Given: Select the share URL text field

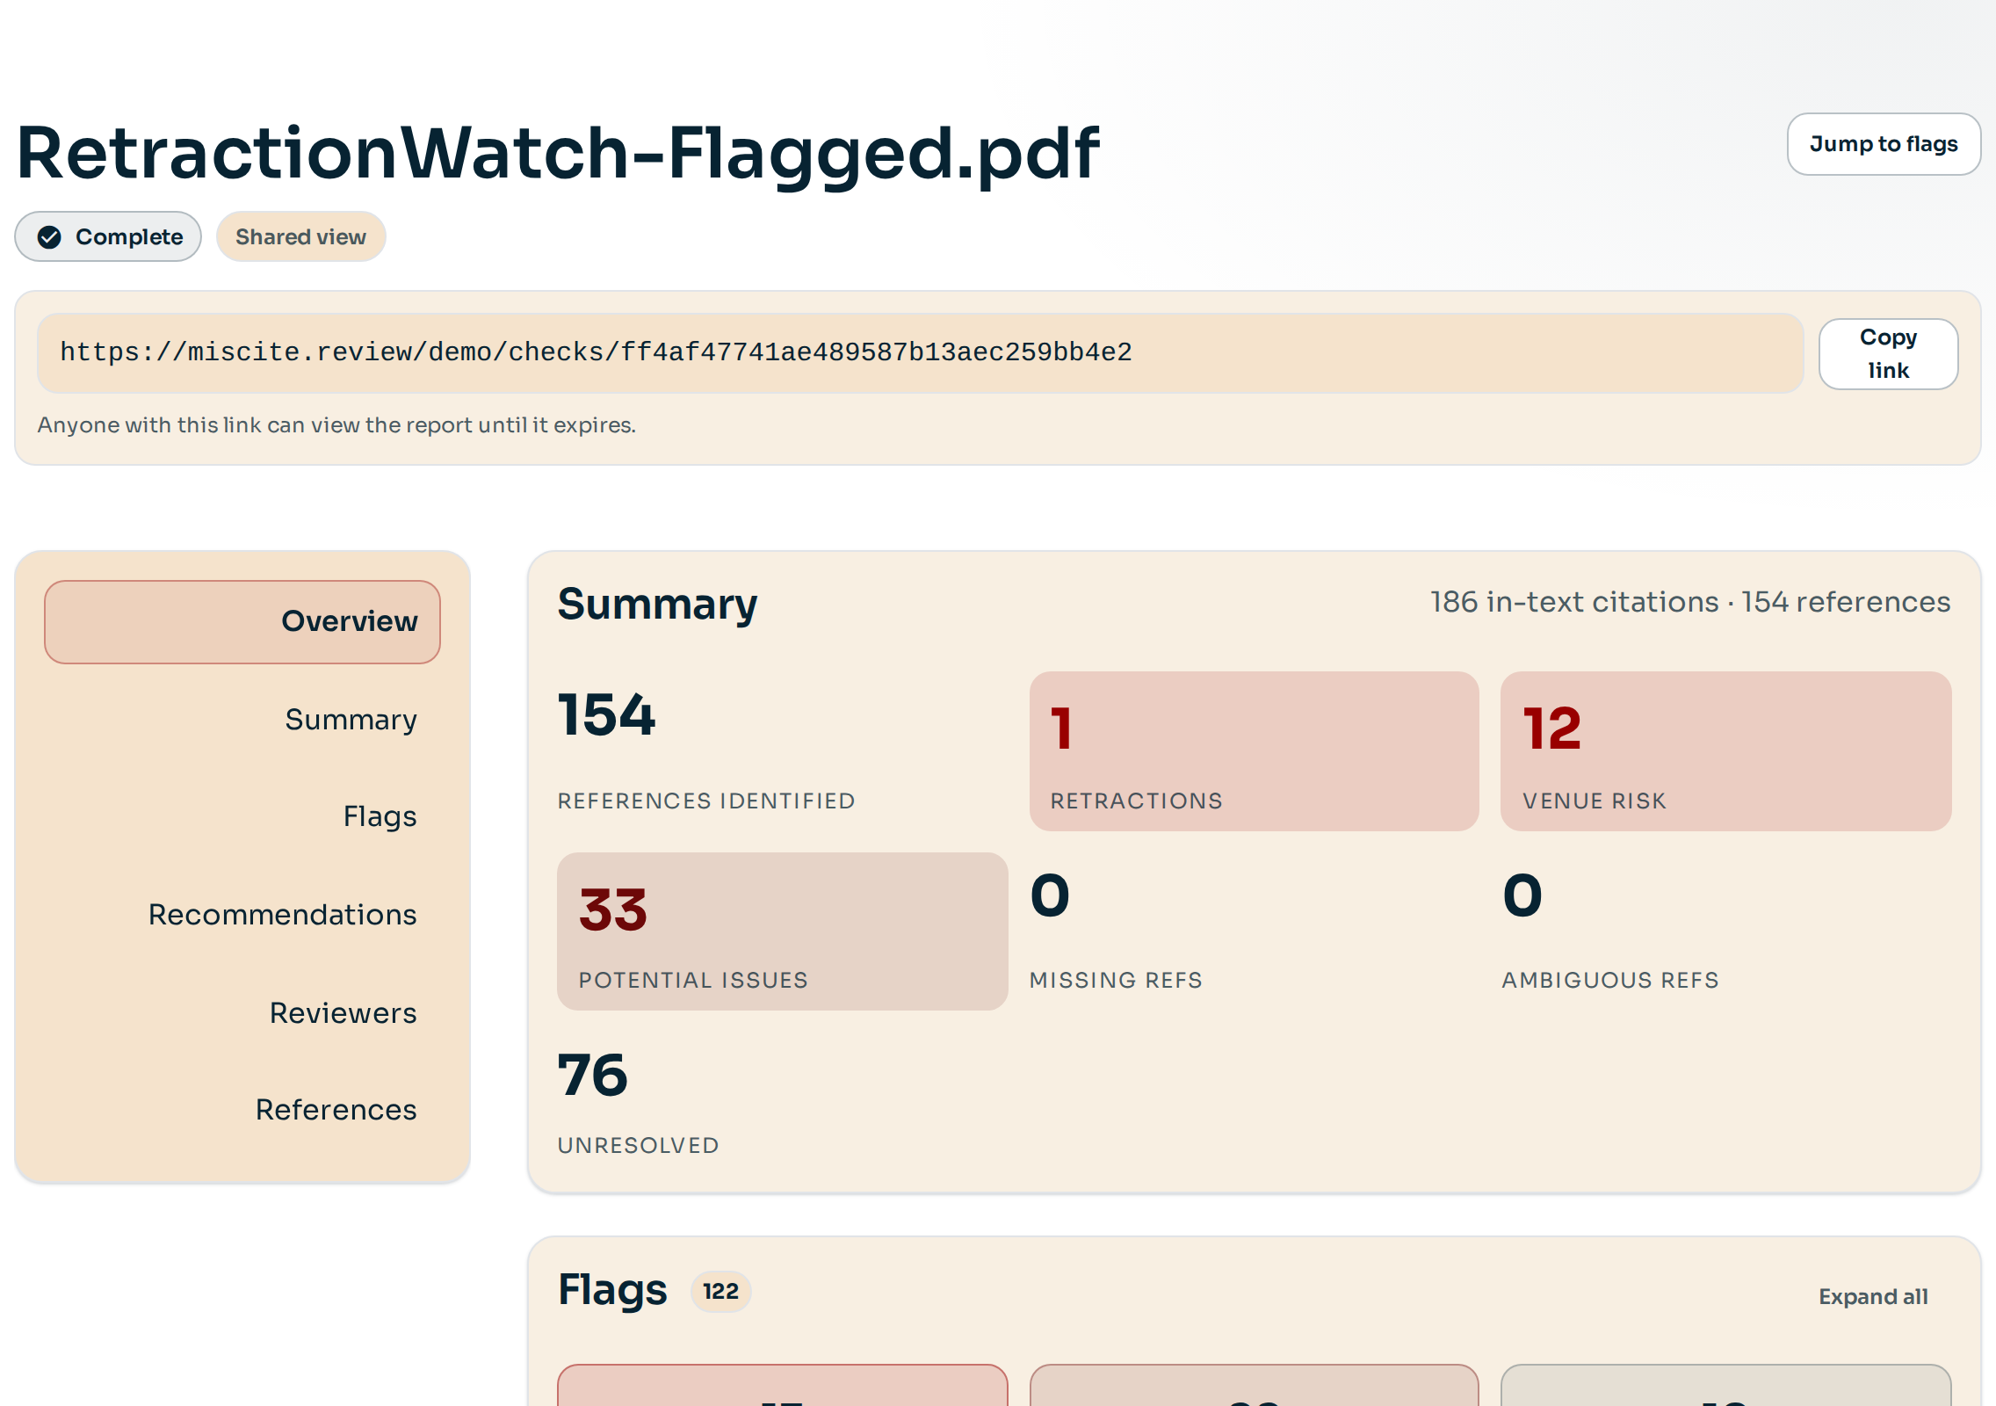Looking at the screenshot, I should (919, 352).
